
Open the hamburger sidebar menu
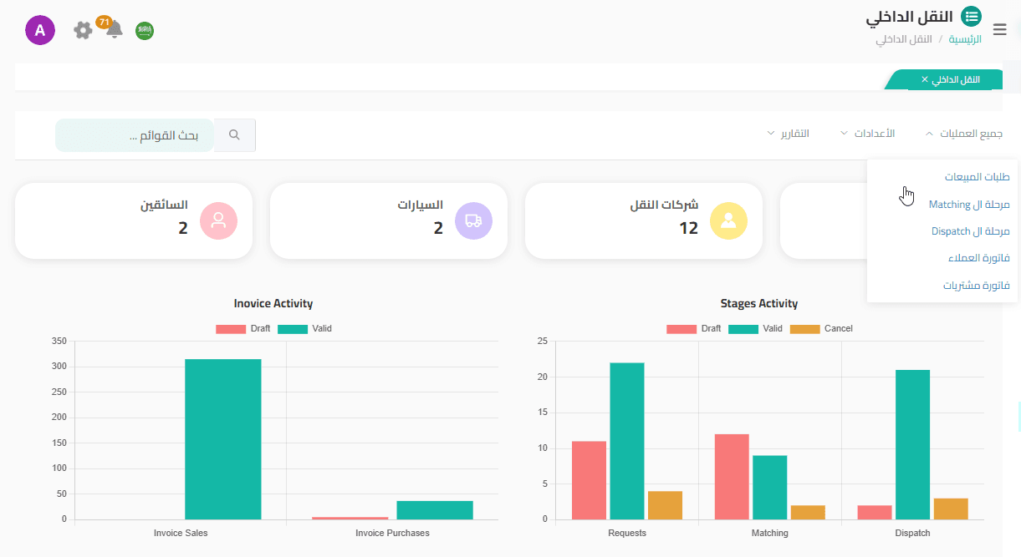tap(999, 30)
